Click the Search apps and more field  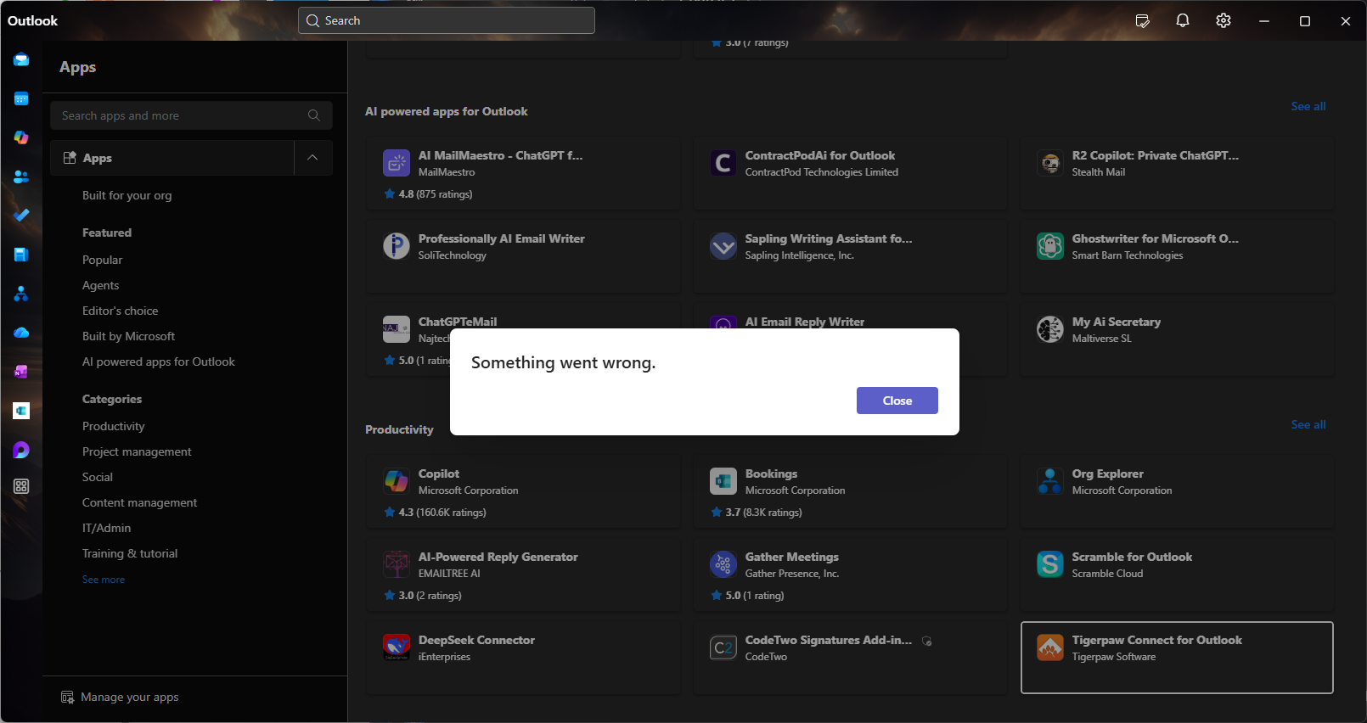183,115
